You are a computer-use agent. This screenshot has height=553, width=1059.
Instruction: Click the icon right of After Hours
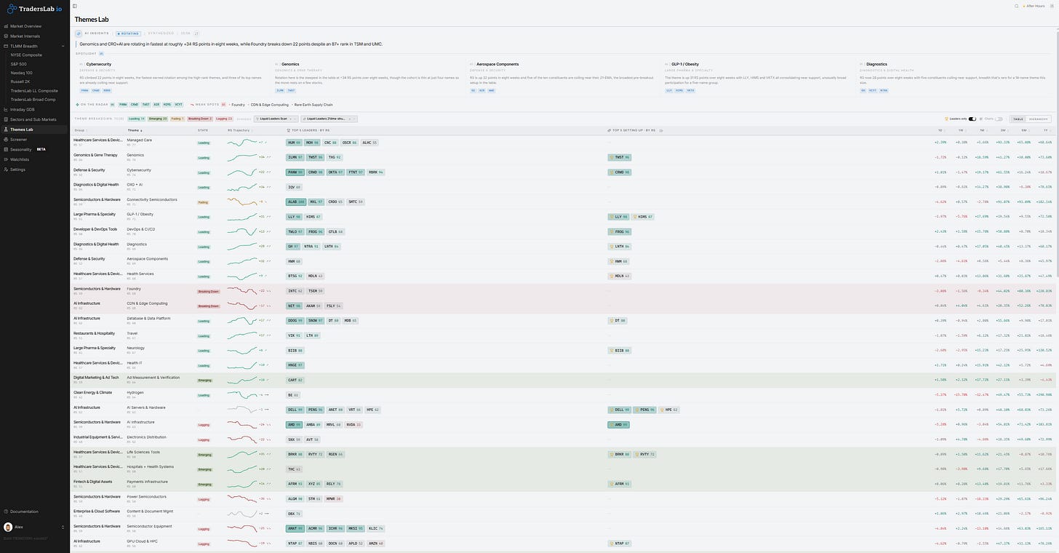click(x=1051, y=6)
